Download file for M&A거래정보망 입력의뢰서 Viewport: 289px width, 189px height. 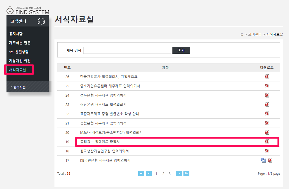pyautogui.click(x=267, y=132)
